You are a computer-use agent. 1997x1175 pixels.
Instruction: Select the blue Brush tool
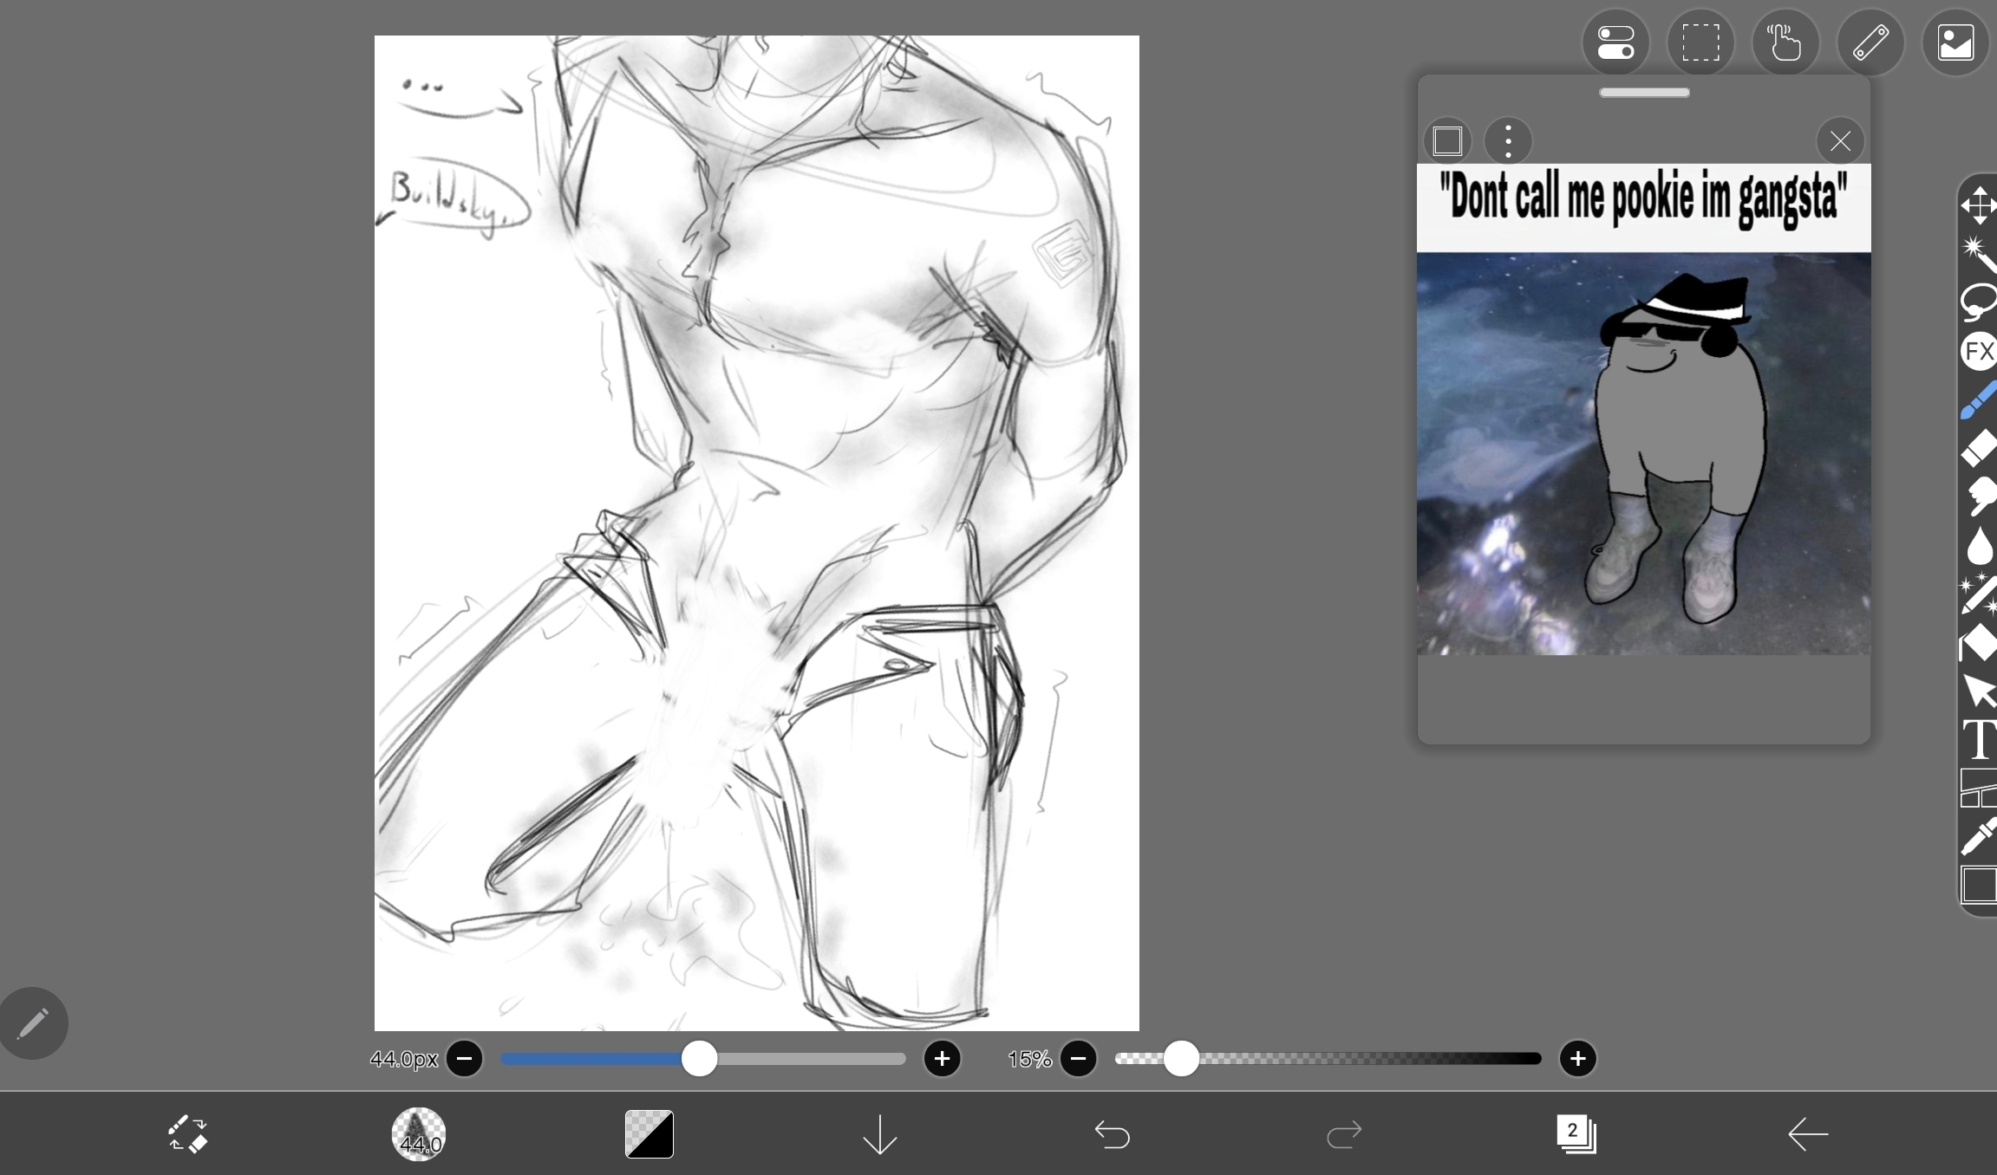pos(1979,400)
